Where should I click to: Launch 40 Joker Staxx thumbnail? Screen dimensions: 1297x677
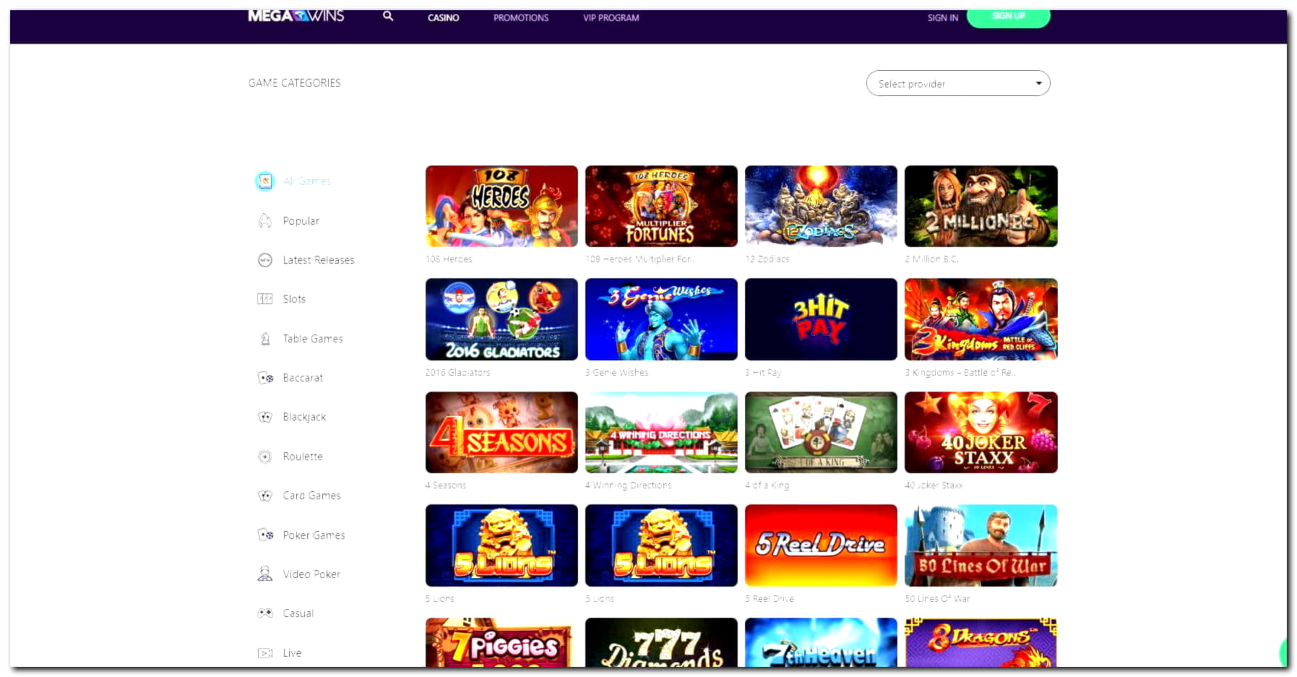tap(981, 432)
